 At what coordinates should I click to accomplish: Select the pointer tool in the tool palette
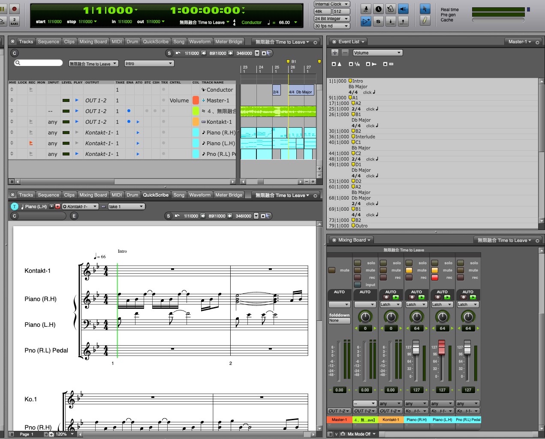point(425,9)
